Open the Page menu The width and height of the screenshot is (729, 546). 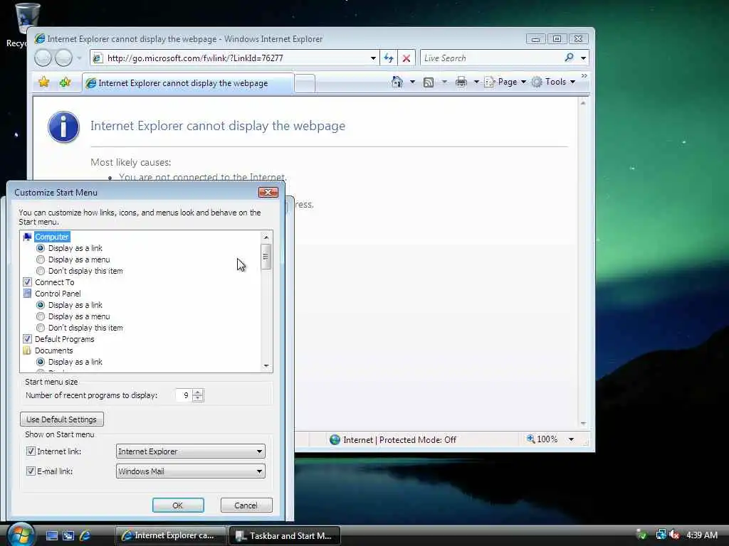(x=505, y=82)
